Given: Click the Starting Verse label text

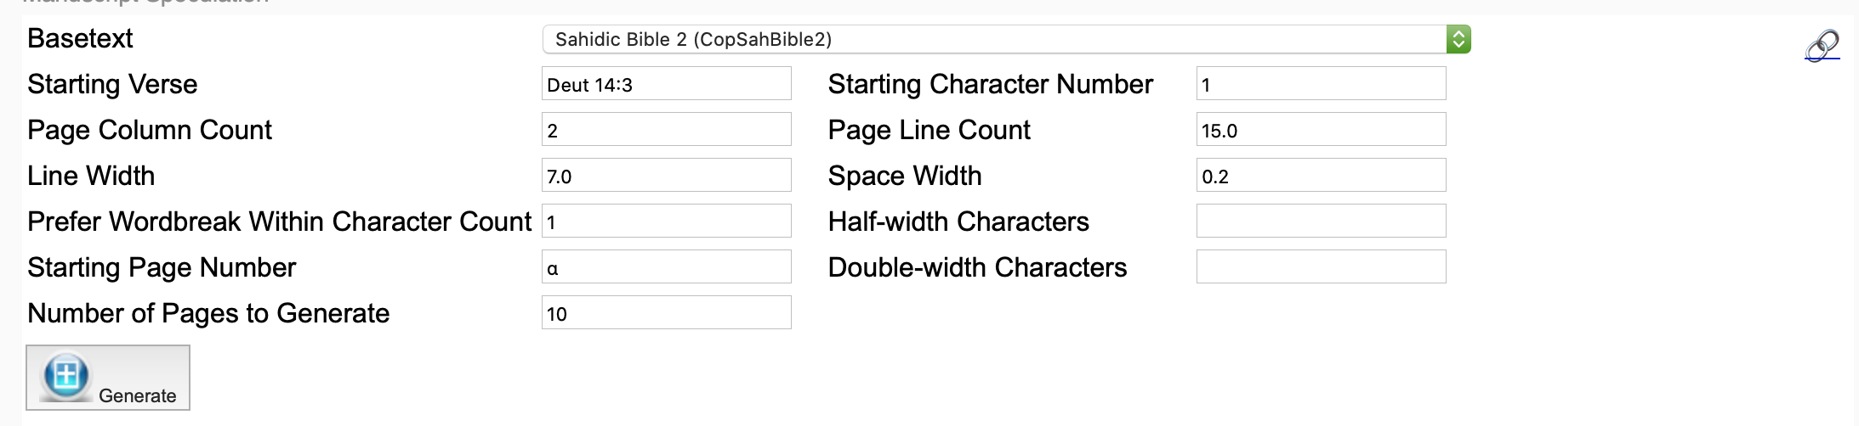Looking at the screenshot, I should [x=112, y=84].
